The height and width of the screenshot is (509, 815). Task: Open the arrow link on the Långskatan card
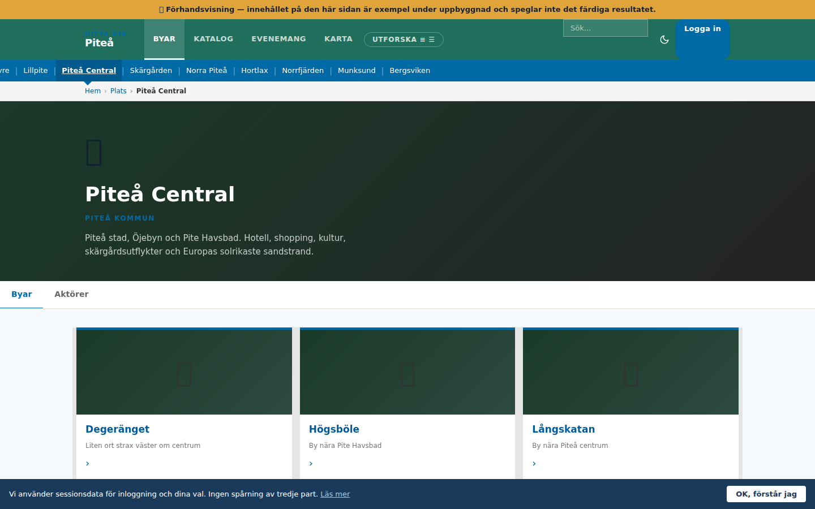click(534, 463)
